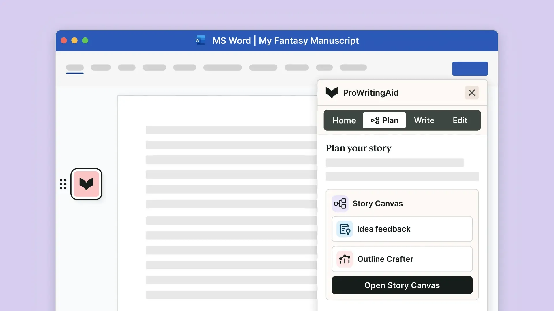The height and width of the screenshot is (311, 554).
Task: Click the pink ProWritingAid floating launcher icon
Action: pos(86,184)
